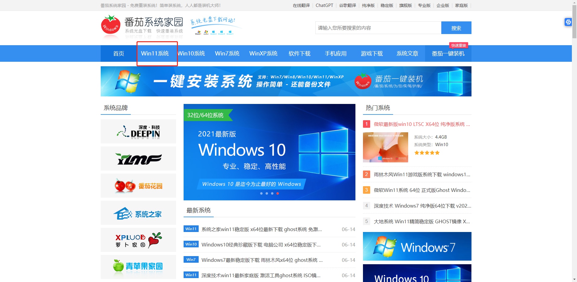The image size is (577, 282).
Task: Select the DEEPIN 深度·科技 brand logo
Action: [138, 131]
